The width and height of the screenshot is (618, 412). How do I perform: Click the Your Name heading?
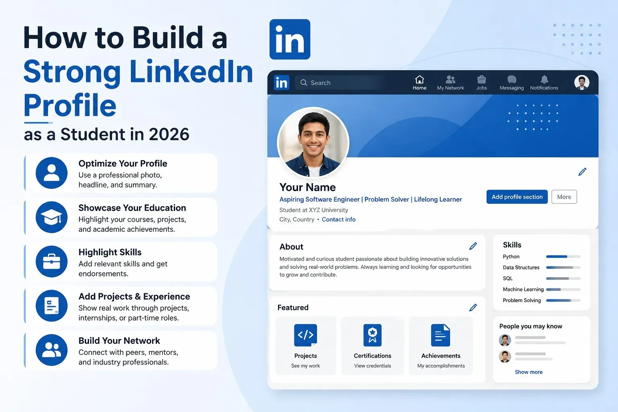tap(307, 187)
